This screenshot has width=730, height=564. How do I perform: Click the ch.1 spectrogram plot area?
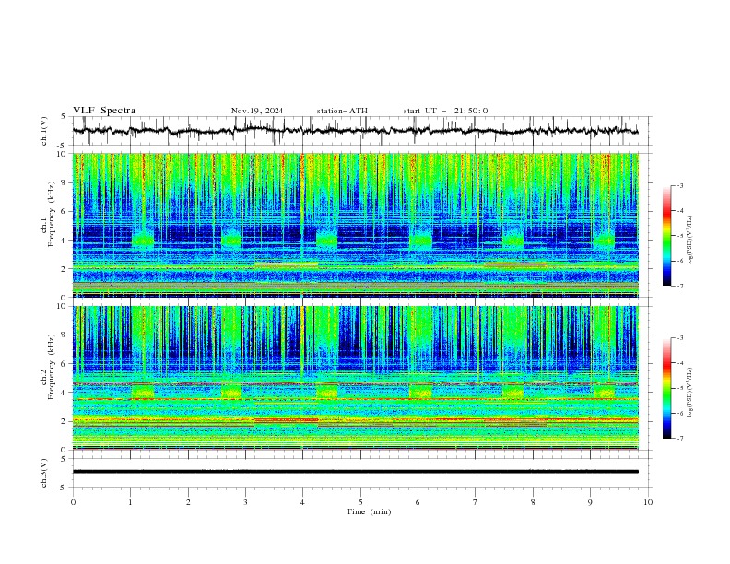(356, 225)
